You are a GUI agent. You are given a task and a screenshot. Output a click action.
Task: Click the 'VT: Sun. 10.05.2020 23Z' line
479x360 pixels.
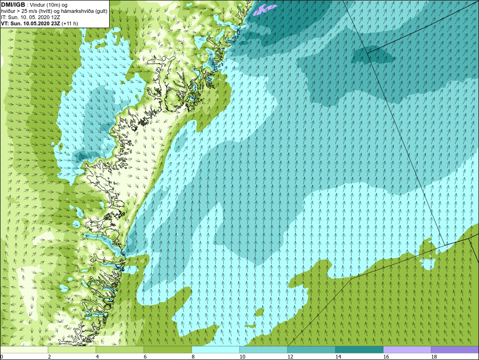pyautogui.click(x=31, y=23)
